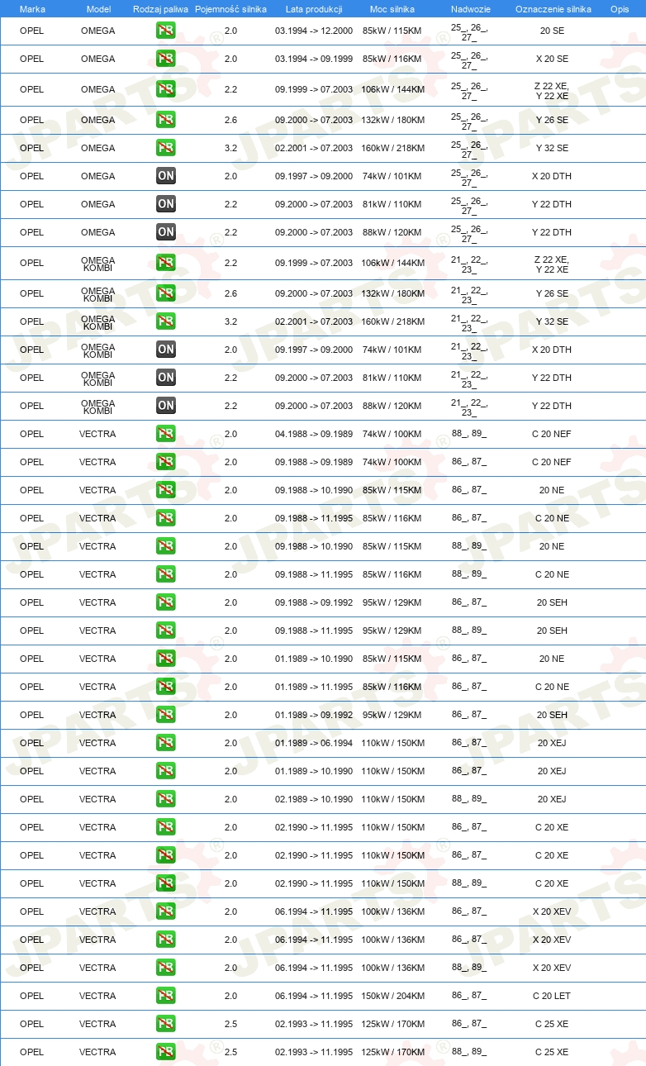Click the power value 150kW / 204KM

[x=393, y=996]
